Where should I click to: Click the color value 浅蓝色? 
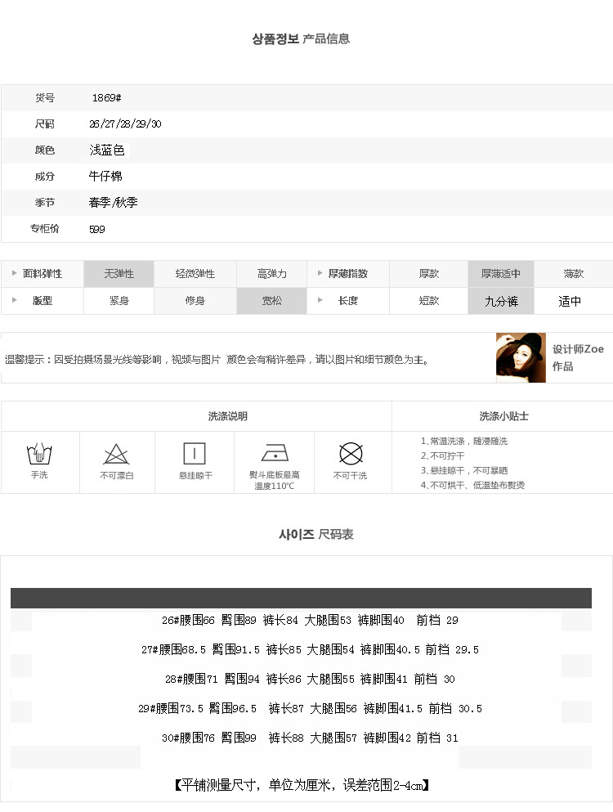(x=107, y=150)
